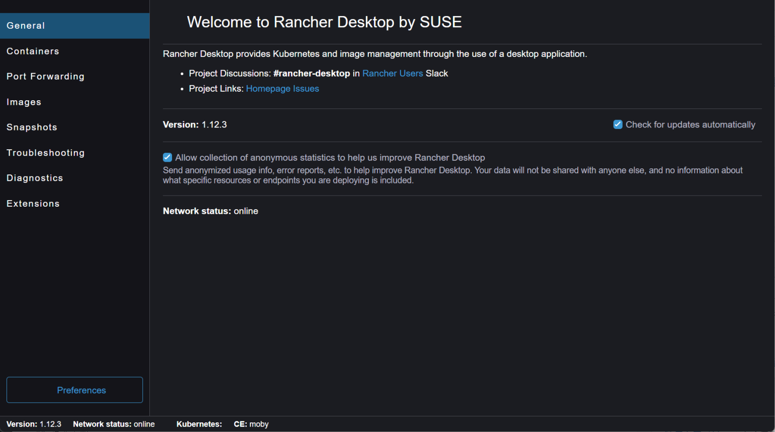Viewport: 775px width, 432px height.
Task: Open the Diagnostics section
Action: tap(34, 178)
